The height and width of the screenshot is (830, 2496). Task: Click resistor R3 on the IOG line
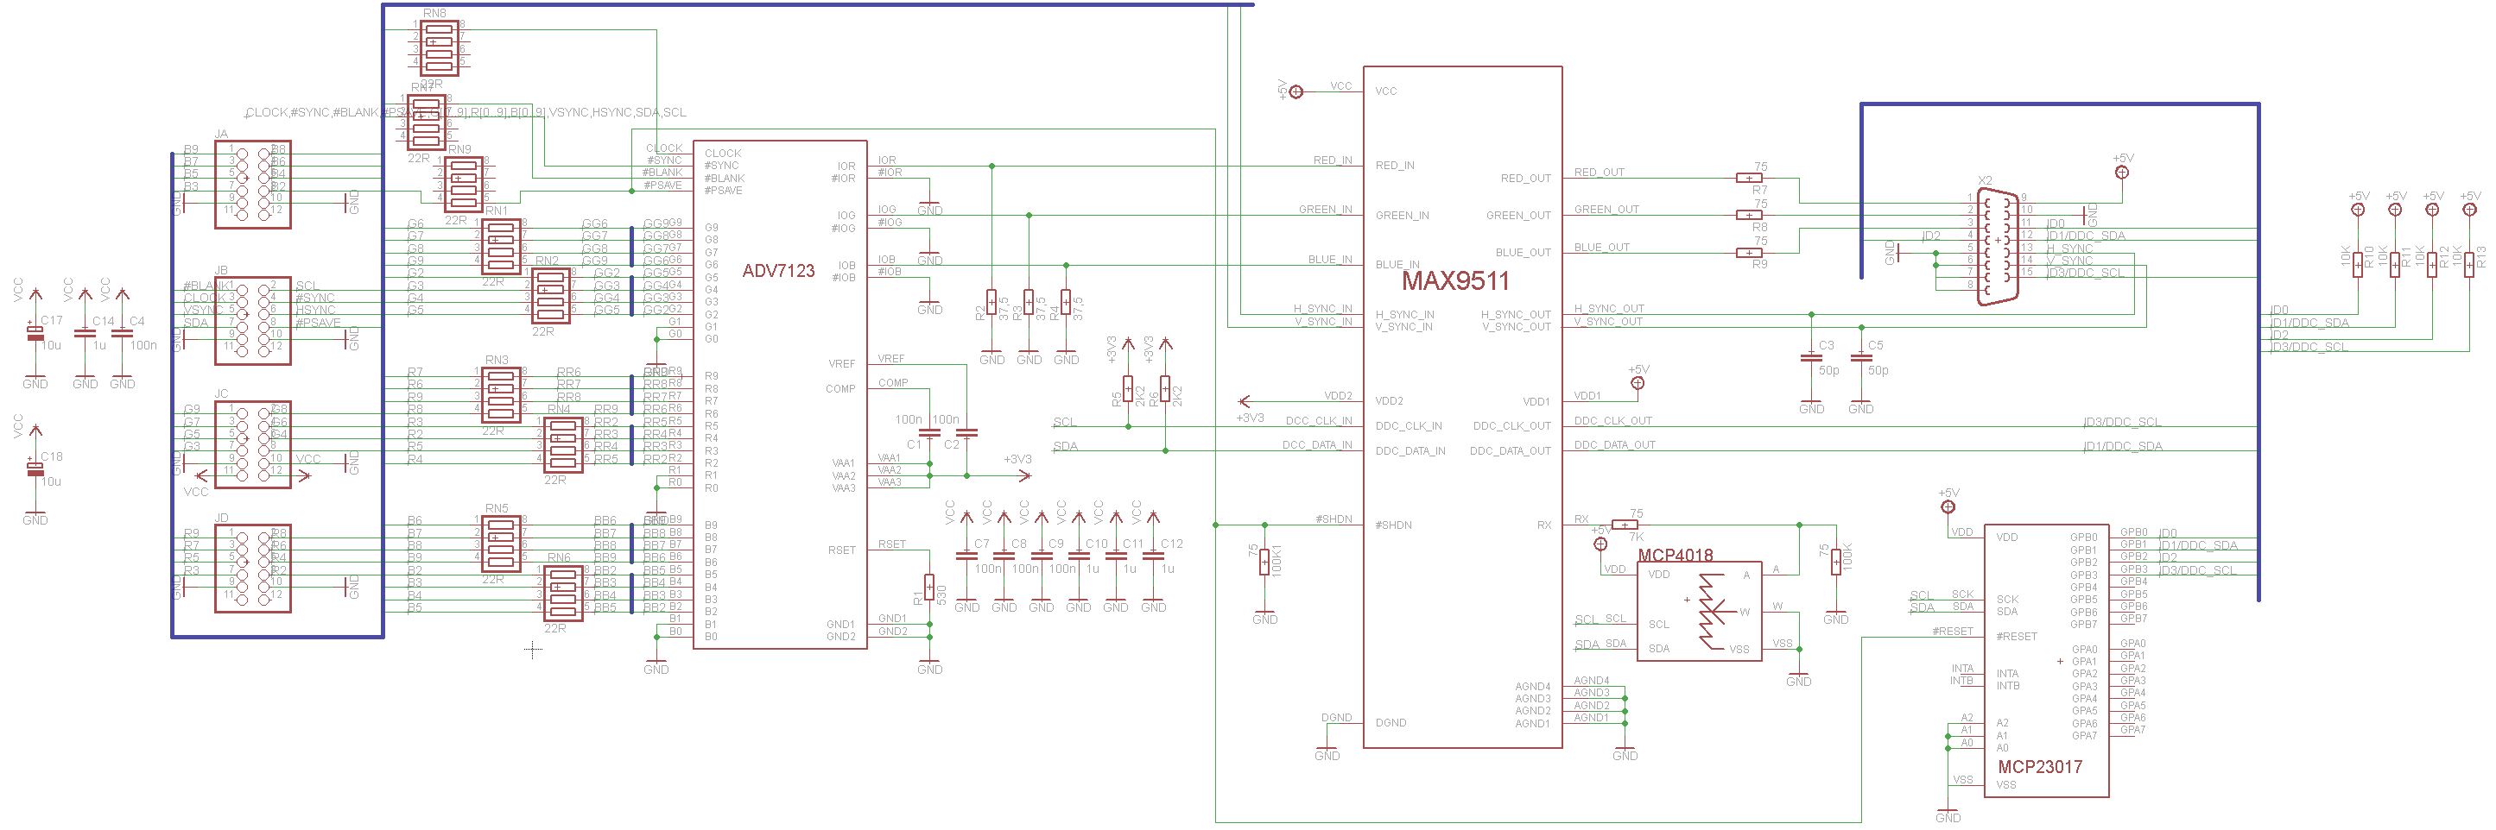[1028, 302]
